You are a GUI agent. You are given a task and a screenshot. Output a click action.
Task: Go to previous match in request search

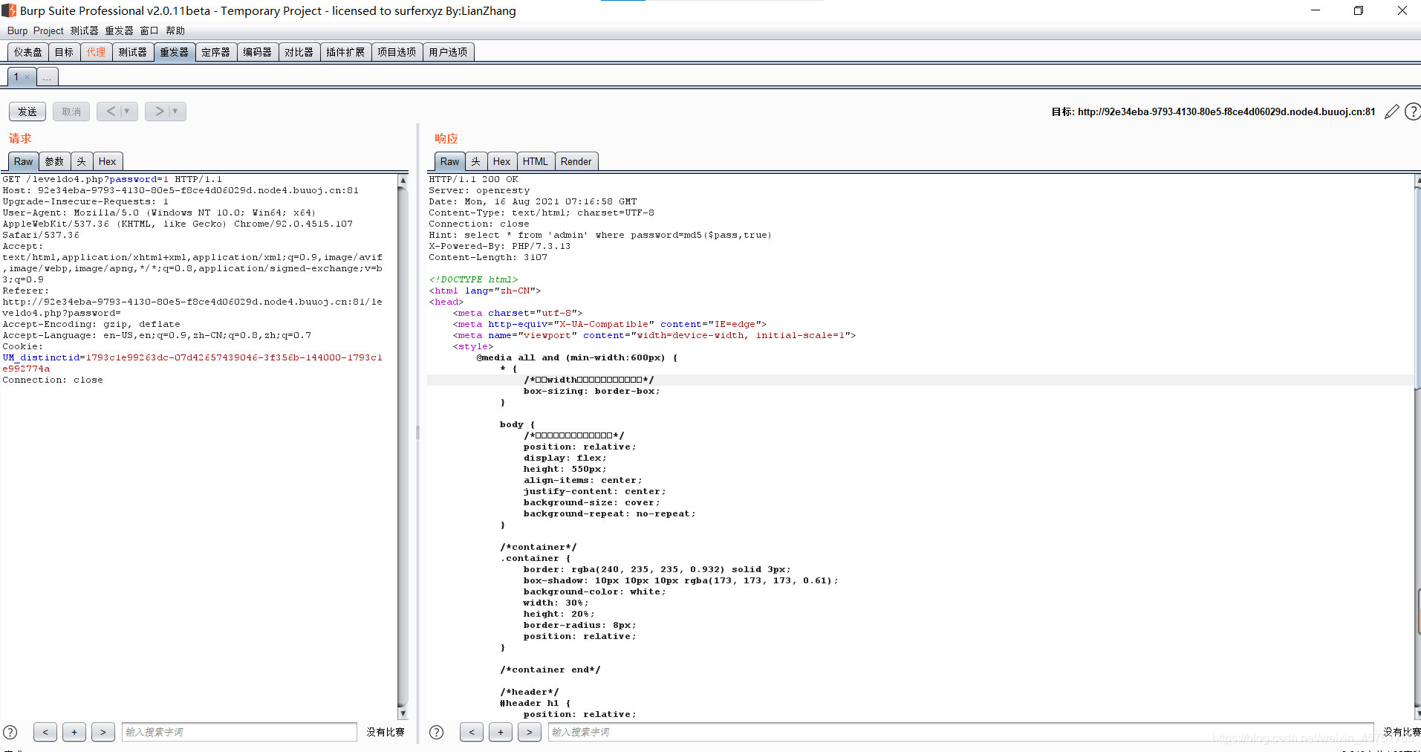pyautogui.click(x=45, y=732)
